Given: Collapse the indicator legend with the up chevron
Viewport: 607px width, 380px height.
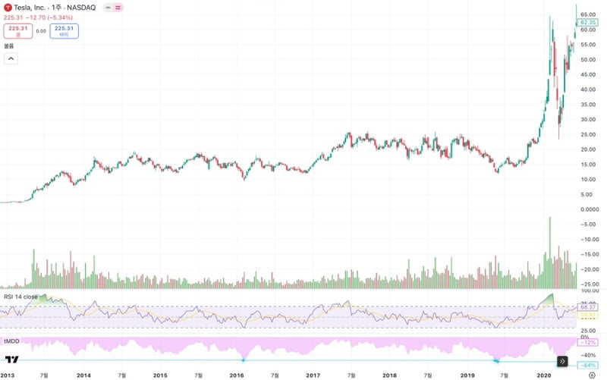Looking at the screenshot, I should click(x=11, y=59).
